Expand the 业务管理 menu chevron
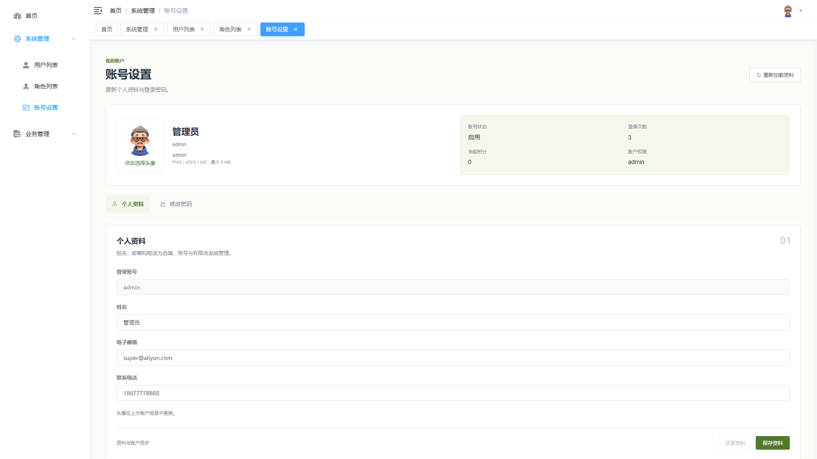The height and width of the screenshot is (459, 817). (x=74, y=134)
